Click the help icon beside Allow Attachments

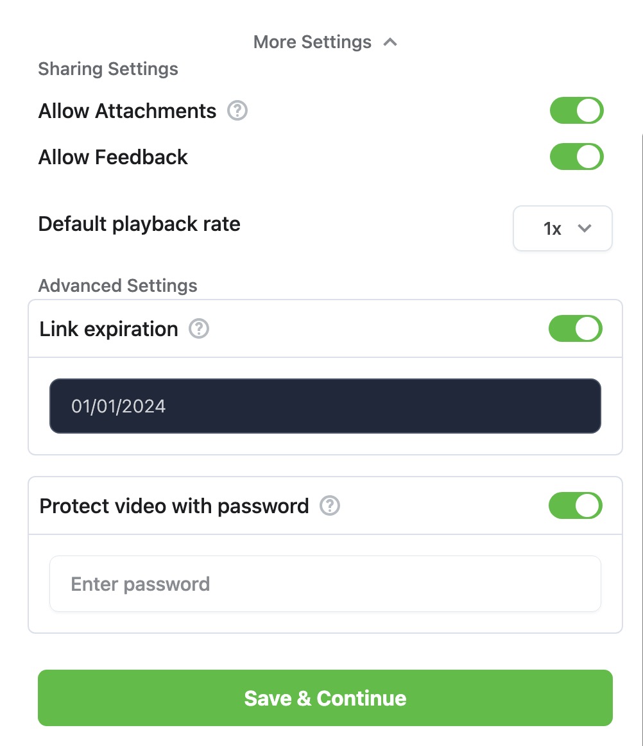tap(237, 111)
